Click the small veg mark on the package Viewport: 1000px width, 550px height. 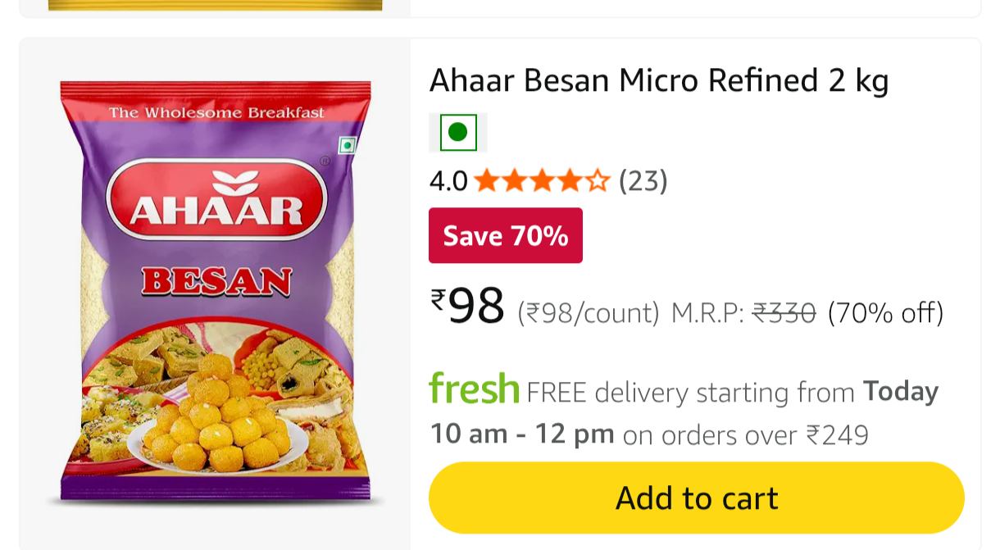click(348, 146)
